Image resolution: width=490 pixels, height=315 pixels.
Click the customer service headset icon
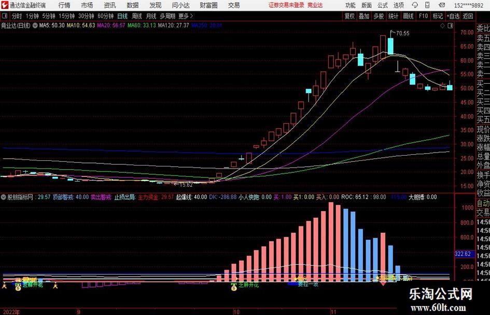pyautogui.click(x=415, y=5)
